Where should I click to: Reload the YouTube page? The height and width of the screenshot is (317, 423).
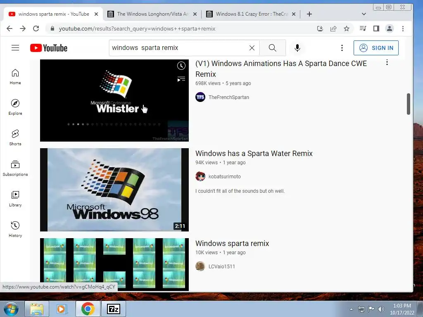(36, 28)
